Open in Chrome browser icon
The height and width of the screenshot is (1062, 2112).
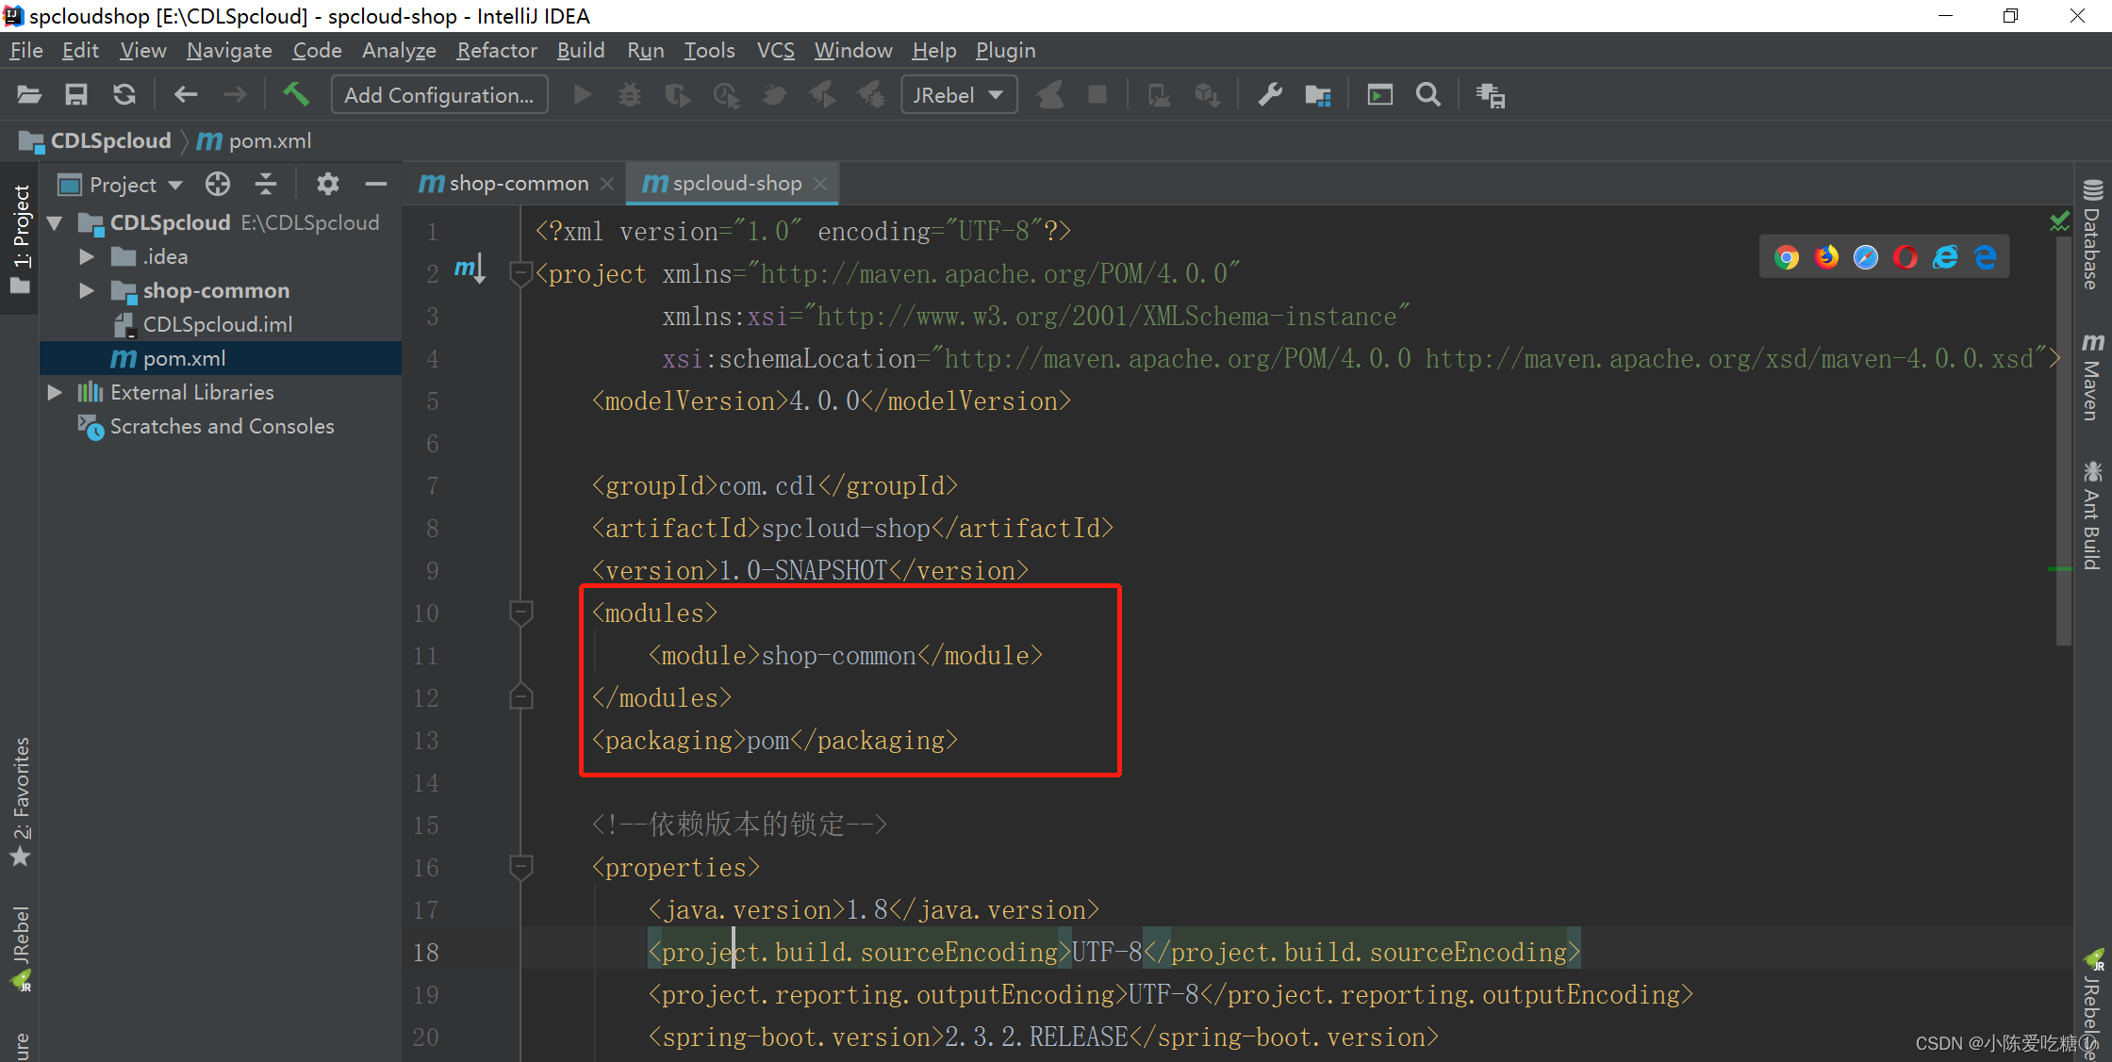click(x=1786, y=257)
